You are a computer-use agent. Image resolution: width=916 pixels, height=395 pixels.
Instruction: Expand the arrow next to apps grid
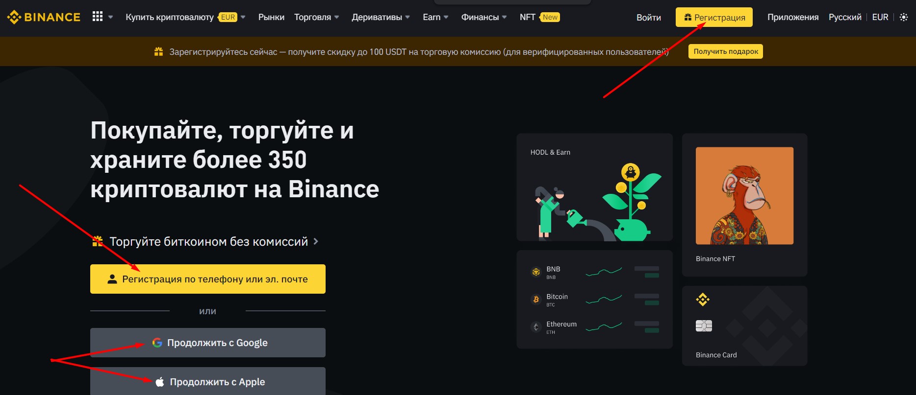point(111,17)
